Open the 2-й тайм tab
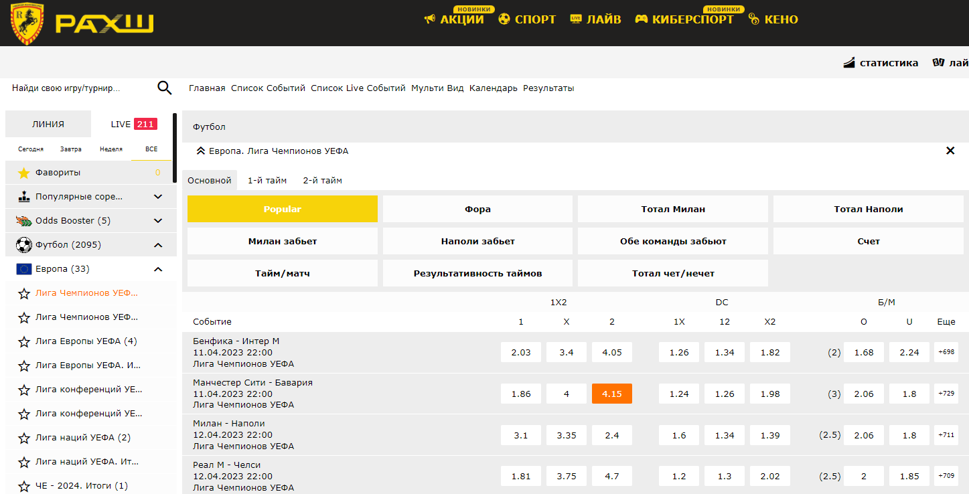This screenshot has height=494, width=969. click(x=323, y=180)
